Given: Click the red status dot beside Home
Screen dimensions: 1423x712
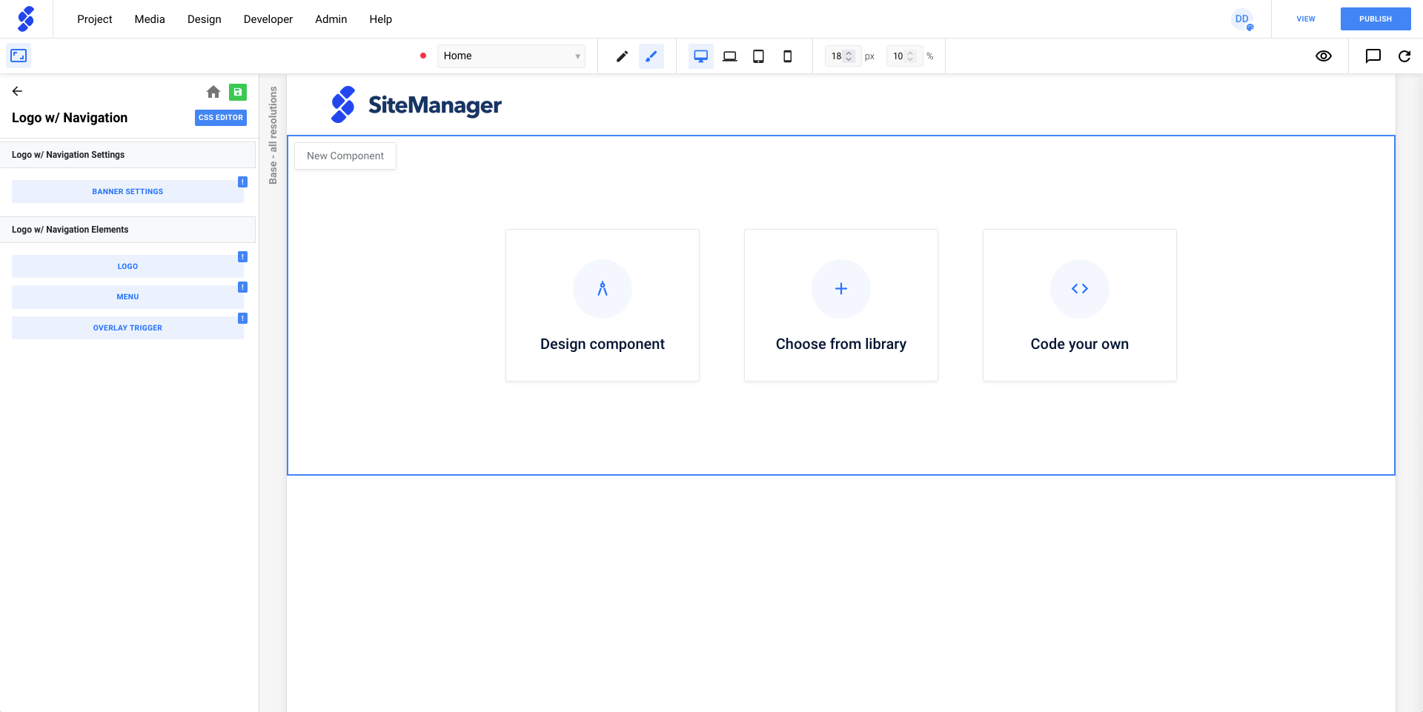Looking at the screenshot, I should pyautogui.click(x=423, y=56).
